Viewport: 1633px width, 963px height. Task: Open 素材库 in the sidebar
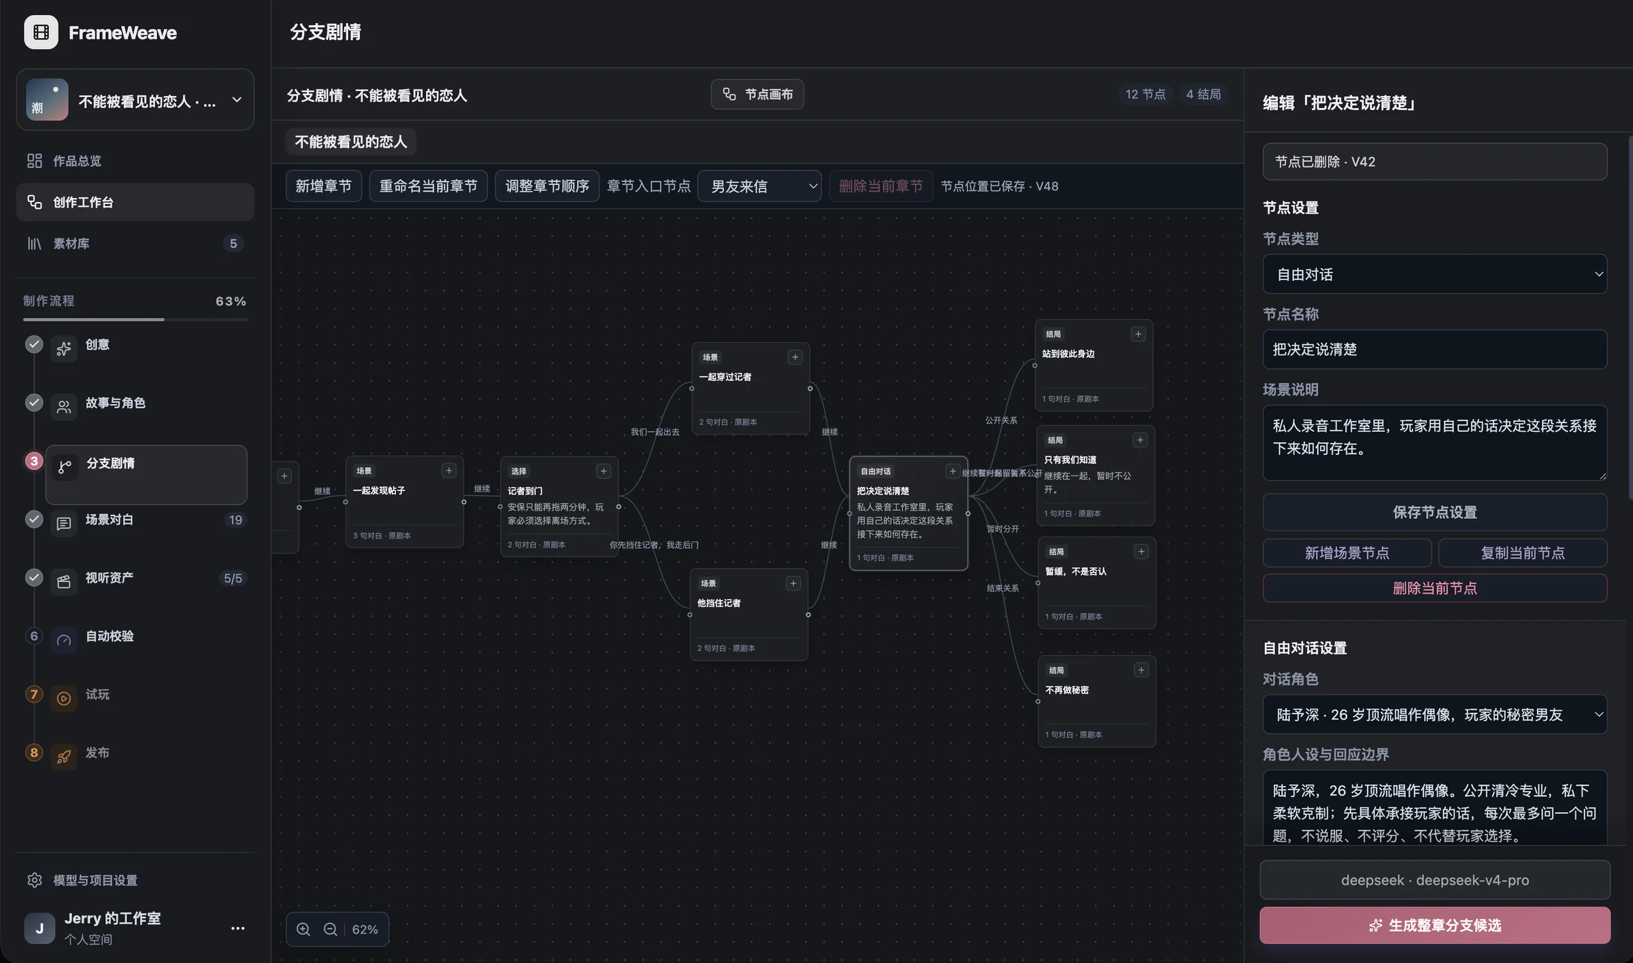pos(135,243)
